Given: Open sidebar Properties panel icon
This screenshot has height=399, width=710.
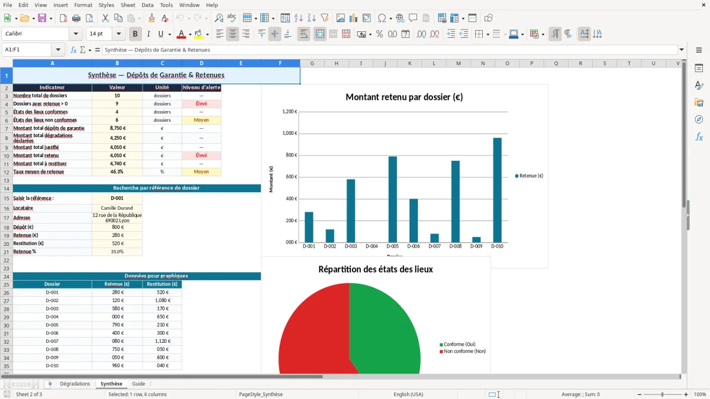Looking at the screenshot, I should tap(699, 68).
